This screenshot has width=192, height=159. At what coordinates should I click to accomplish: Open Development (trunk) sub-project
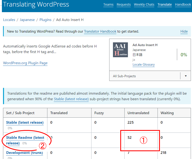click(x=25, y=153)
